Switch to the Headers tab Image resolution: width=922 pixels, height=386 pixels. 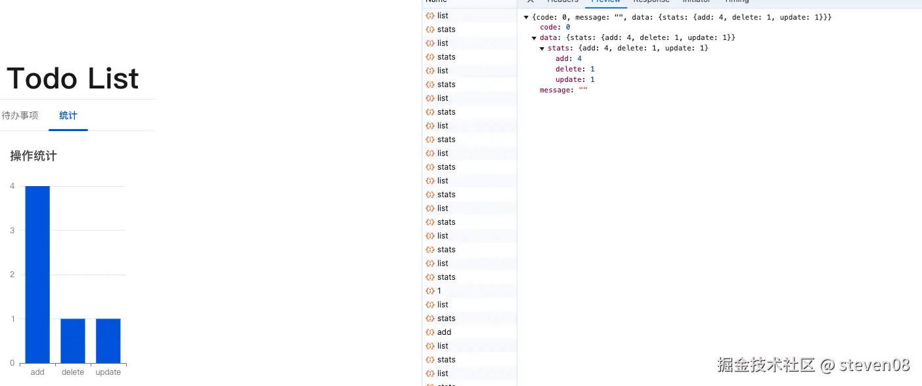coord(561,1)
